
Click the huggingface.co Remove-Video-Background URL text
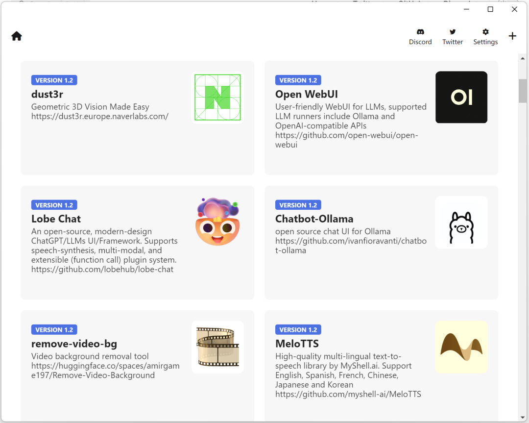coord(105,371)
